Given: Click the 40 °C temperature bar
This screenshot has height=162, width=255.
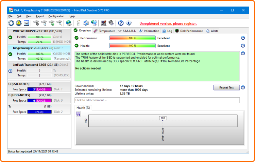Looking at the screenshot, I should 39,59.
